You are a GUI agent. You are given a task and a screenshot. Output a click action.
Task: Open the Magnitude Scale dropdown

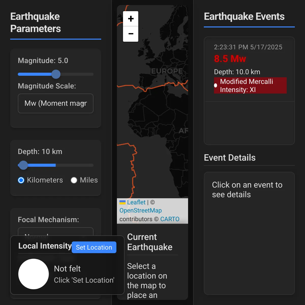[56, 103]
